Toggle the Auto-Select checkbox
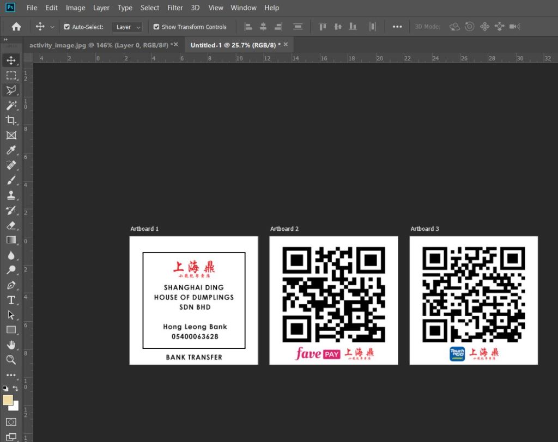The image size is (558, 442). point(67,27)
